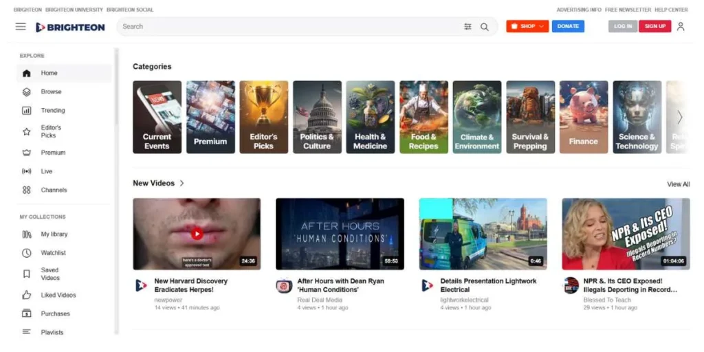Open the Food & Recipes category tile
The width and height of the screenshot is (704, 352).
(x=423, y=117)
